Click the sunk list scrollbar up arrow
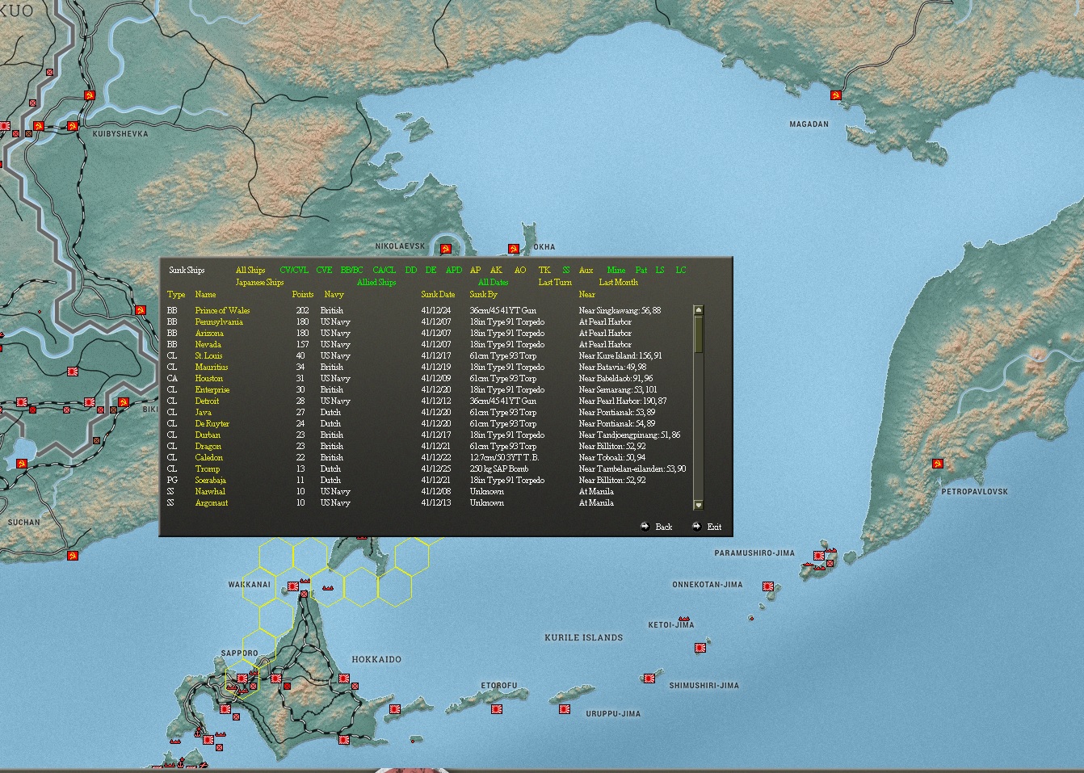 (699, 310)
